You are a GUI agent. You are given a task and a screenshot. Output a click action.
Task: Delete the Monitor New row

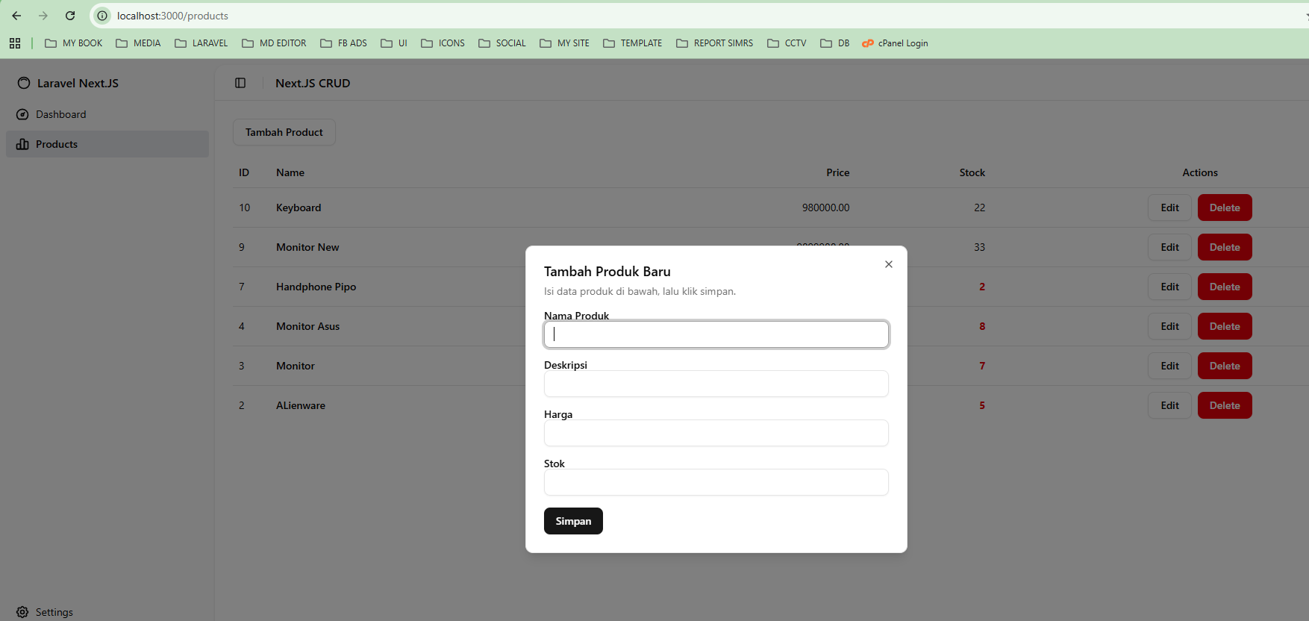(1225, 247)
